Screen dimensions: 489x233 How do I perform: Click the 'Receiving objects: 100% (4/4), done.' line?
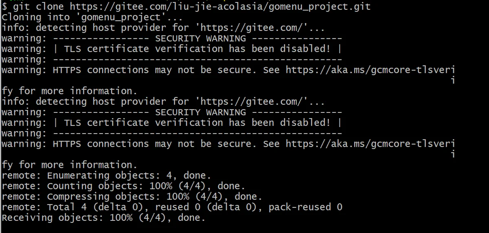(104, 218)
